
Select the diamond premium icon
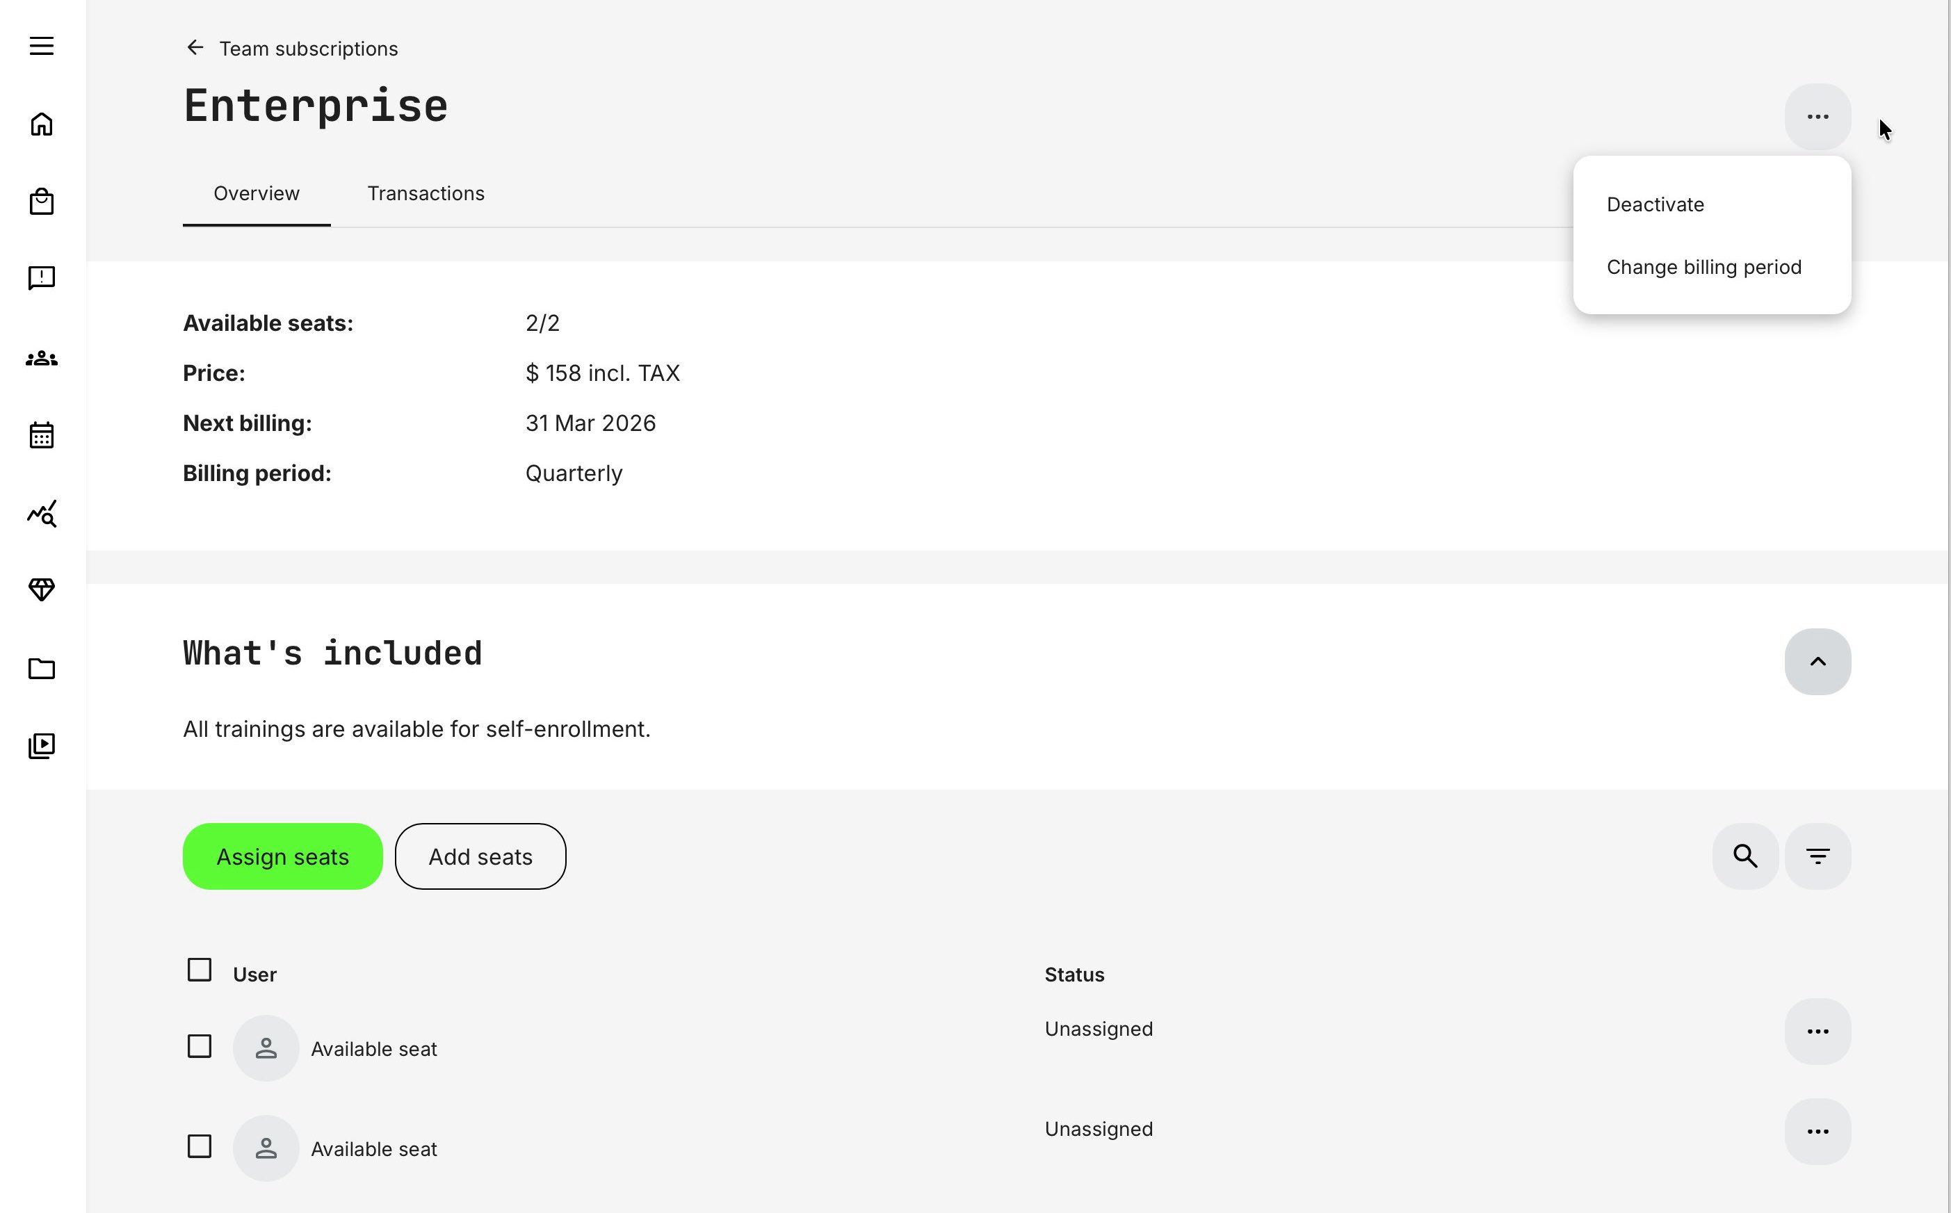point(41,589)
